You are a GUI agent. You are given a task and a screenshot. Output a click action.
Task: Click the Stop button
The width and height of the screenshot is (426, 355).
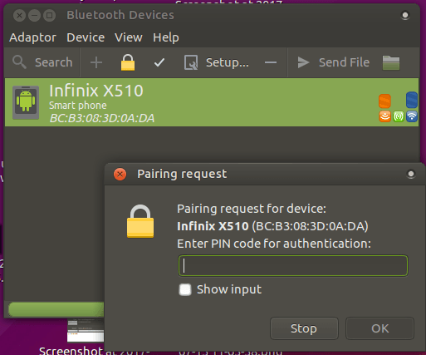(x=304, y=328)
